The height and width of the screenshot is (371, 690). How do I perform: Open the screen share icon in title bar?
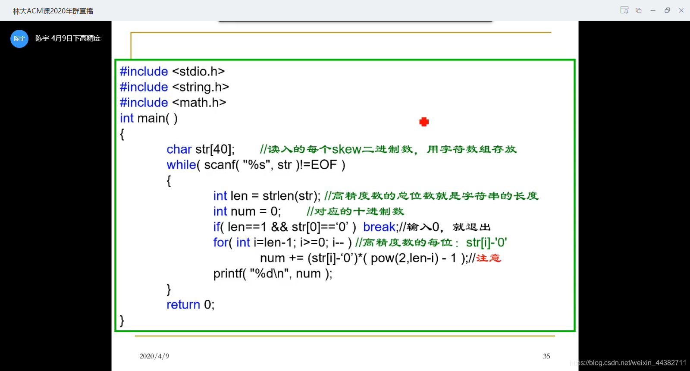tap(624, 10)
